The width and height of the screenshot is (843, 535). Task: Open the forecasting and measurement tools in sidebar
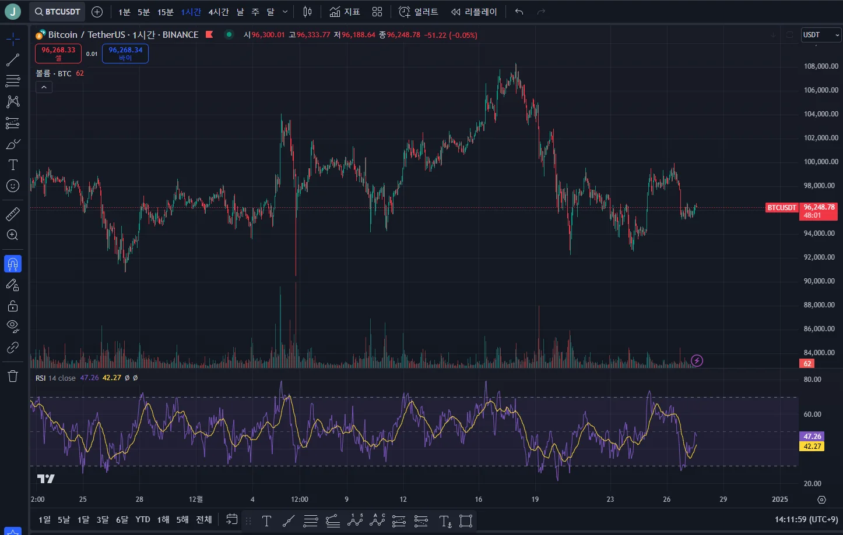pyautogui.click(x=13, y=123)
